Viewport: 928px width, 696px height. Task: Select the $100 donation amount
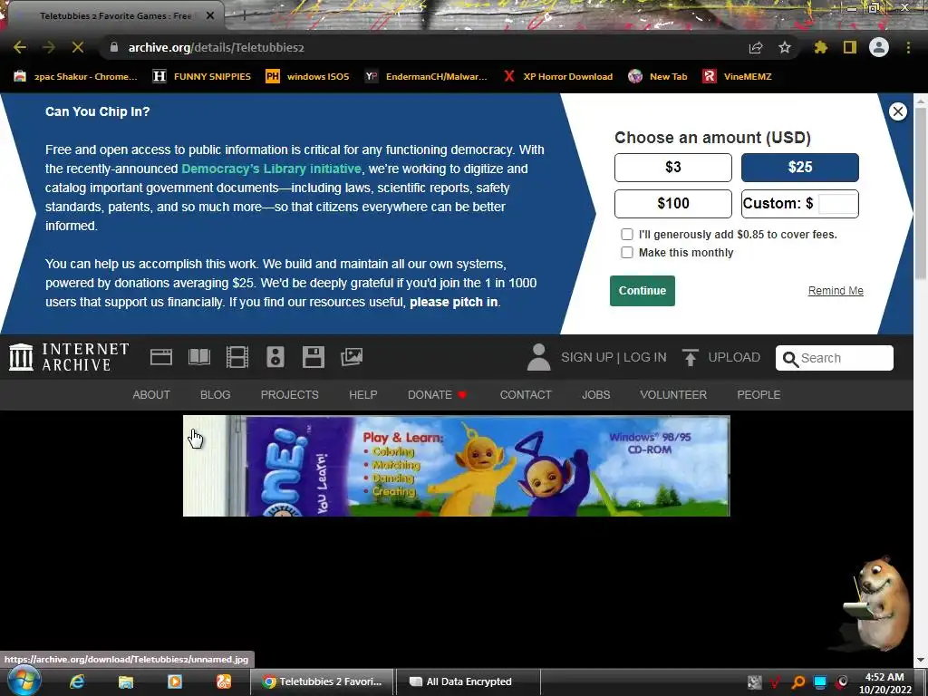pyautogui.click(x=673, y=204)
